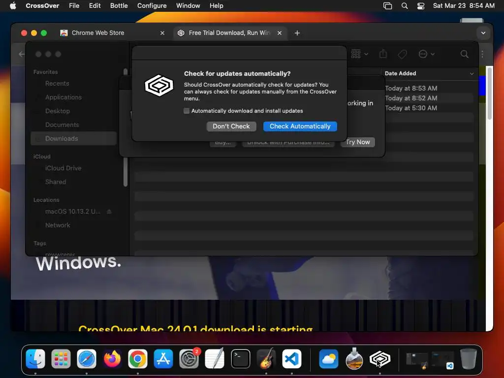This screenshot has height=378, width=504.
Task: Select Shared in the sidebar
Action: point(56,182)
